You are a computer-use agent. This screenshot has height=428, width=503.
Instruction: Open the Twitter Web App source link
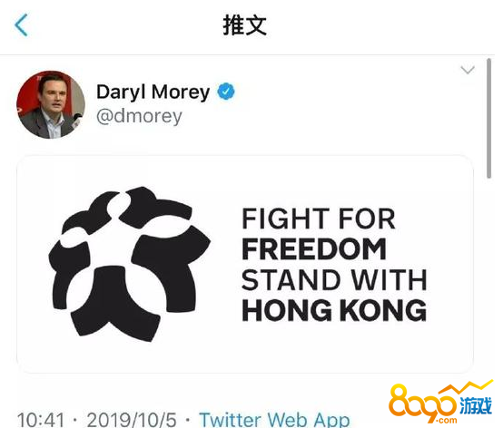click(274, 419)
